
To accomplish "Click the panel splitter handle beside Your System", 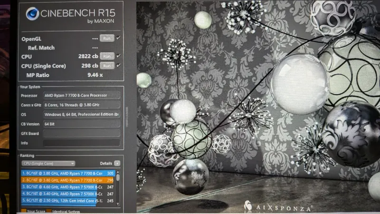I will pyautogui.click(x=127, y=117).
